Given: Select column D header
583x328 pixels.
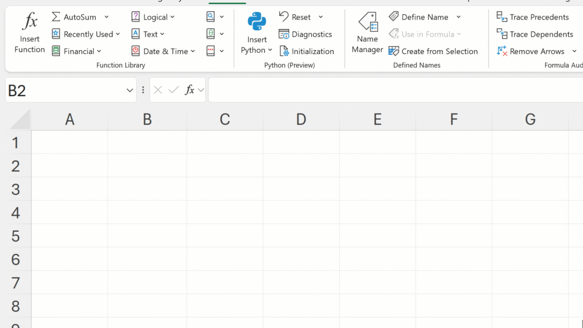Looking at the screenshot, I should [301, 119].
